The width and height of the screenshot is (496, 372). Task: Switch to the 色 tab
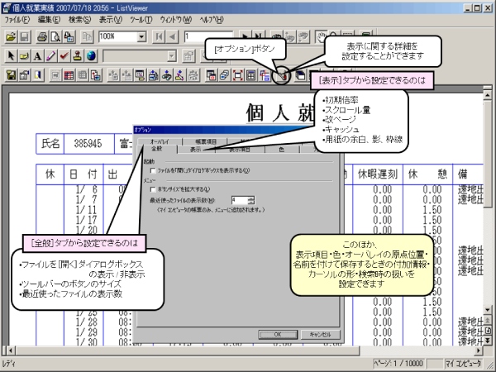coord(282,150)
